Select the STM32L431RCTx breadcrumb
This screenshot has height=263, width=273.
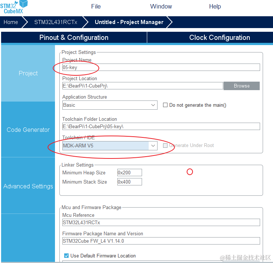pyautogui.click(x=56, y=22)
